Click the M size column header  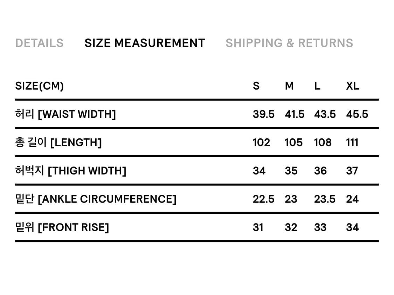pos(289,86)
